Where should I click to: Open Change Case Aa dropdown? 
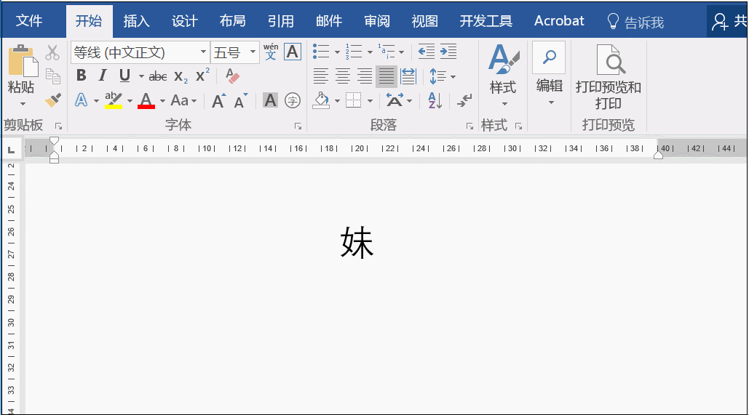coord(184,100)
